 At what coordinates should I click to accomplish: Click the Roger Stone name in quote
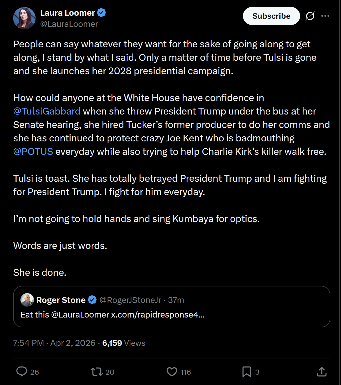coord(61,300)
